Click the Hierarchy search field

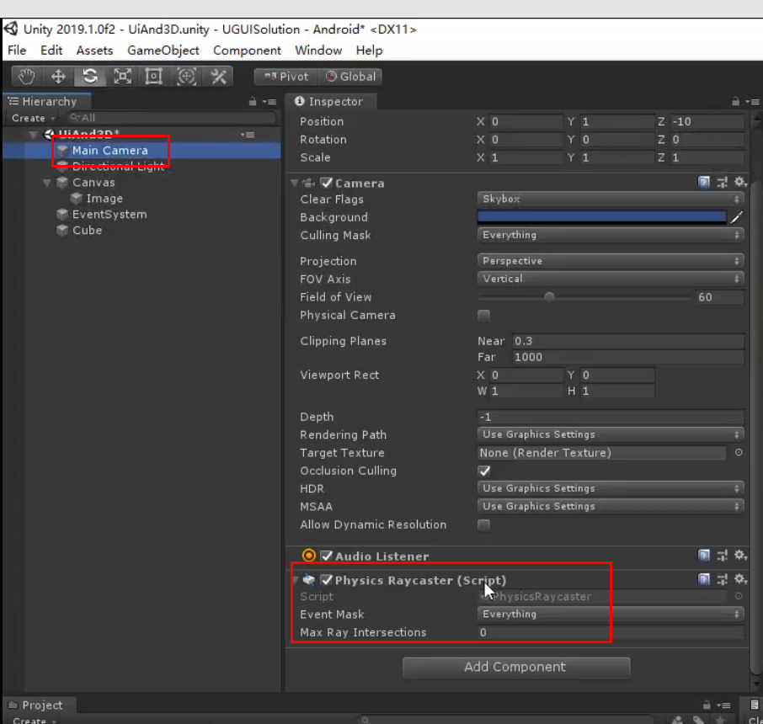tap(172, 118)
